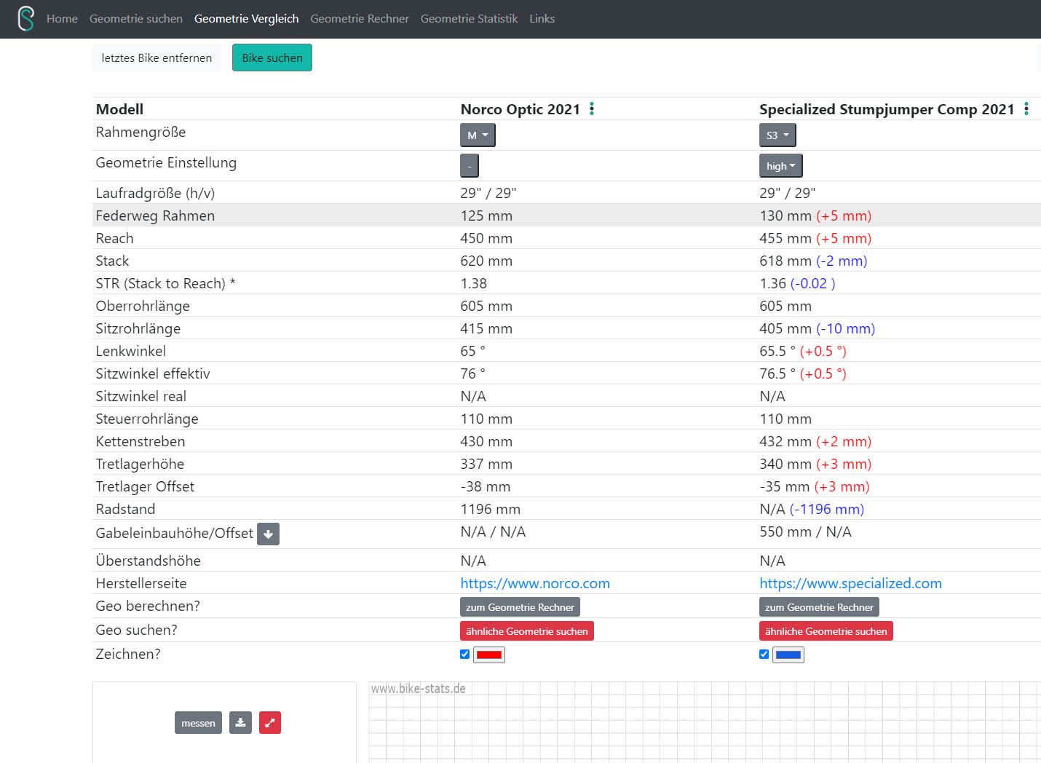Toggle drawing for Norco Optic
This screenshot has width=1041, height=763.
click(x=464, y=655)
